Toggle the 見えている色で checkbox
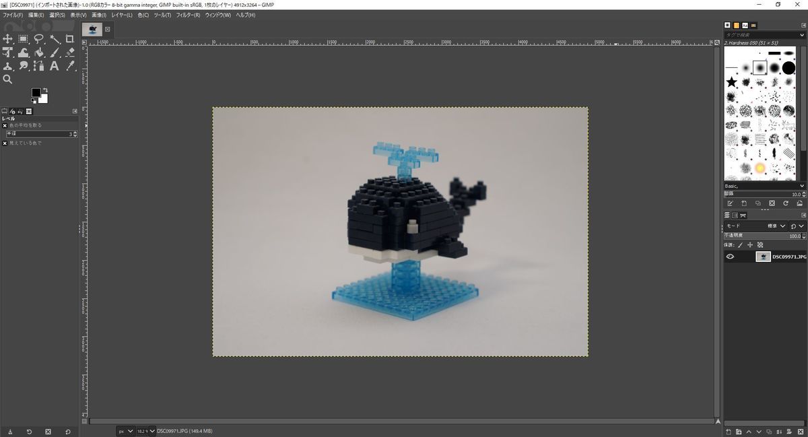Image resolution: width=808 pixels, height=437 pixels. coord(5,143)
